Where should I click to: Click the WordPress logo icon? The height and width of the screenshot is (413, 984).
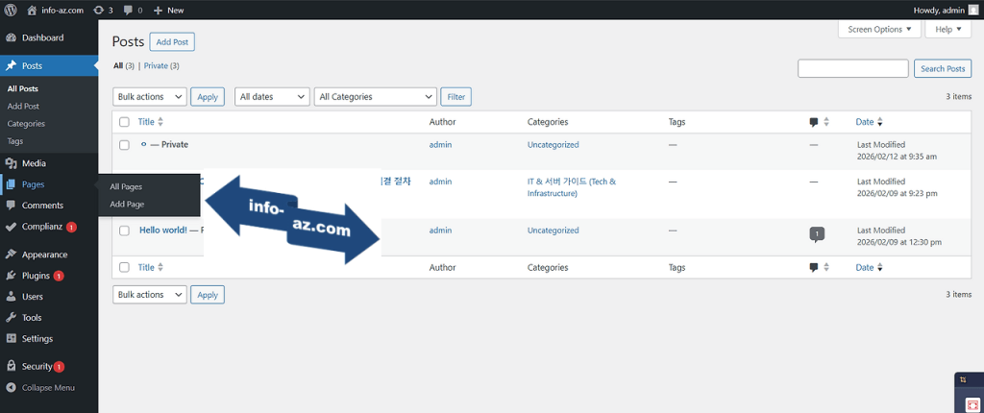pos(11,10)
